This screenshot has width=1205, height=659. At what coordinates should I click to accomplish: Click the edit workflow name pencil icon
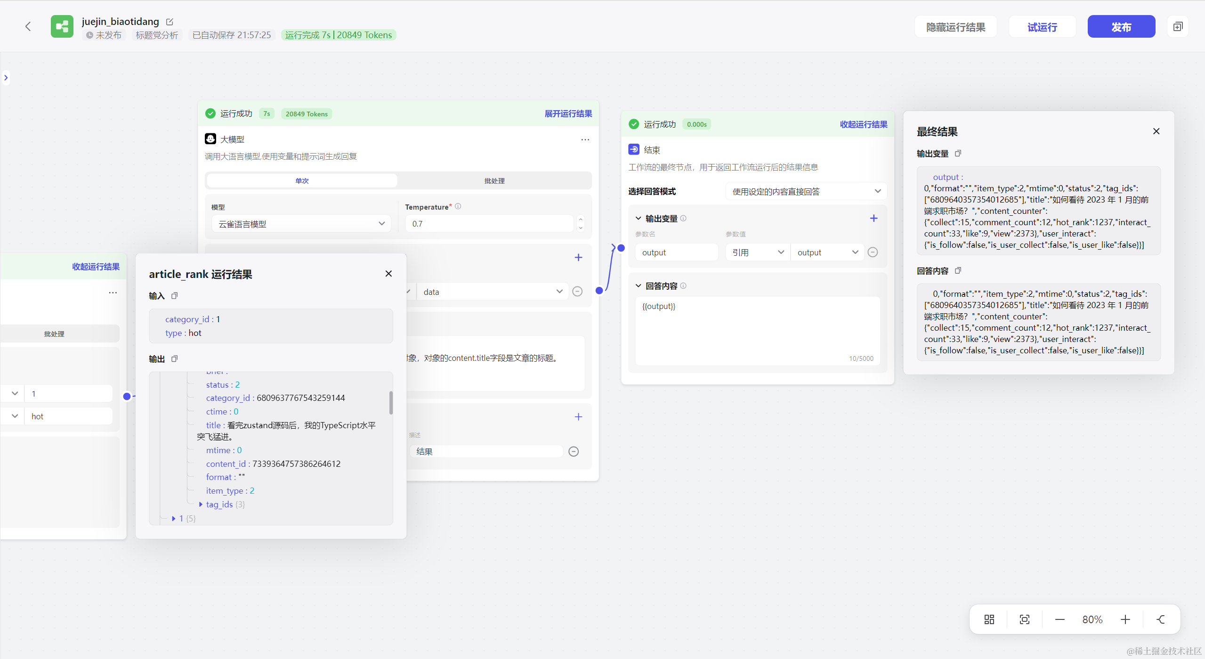[170, 22]
